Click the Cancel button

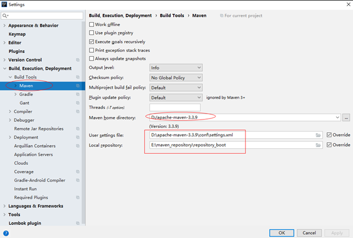(309, 233)
